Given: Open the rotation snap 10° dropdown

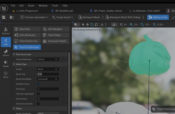Looking at the screenshot, I should (x=148, y=25).
